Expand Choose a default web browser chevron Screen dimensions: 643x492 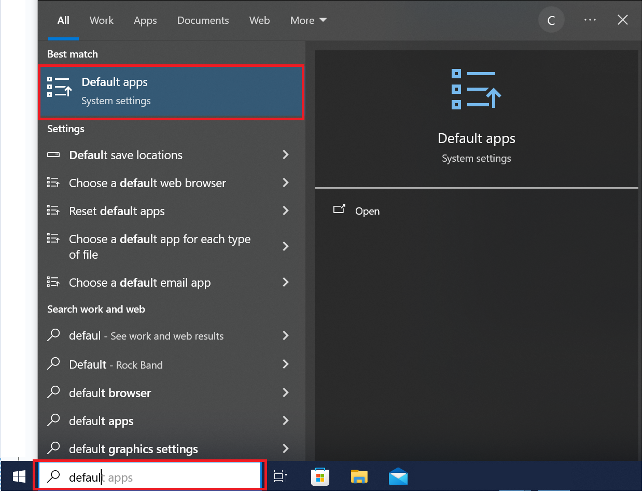click(285, 182)
